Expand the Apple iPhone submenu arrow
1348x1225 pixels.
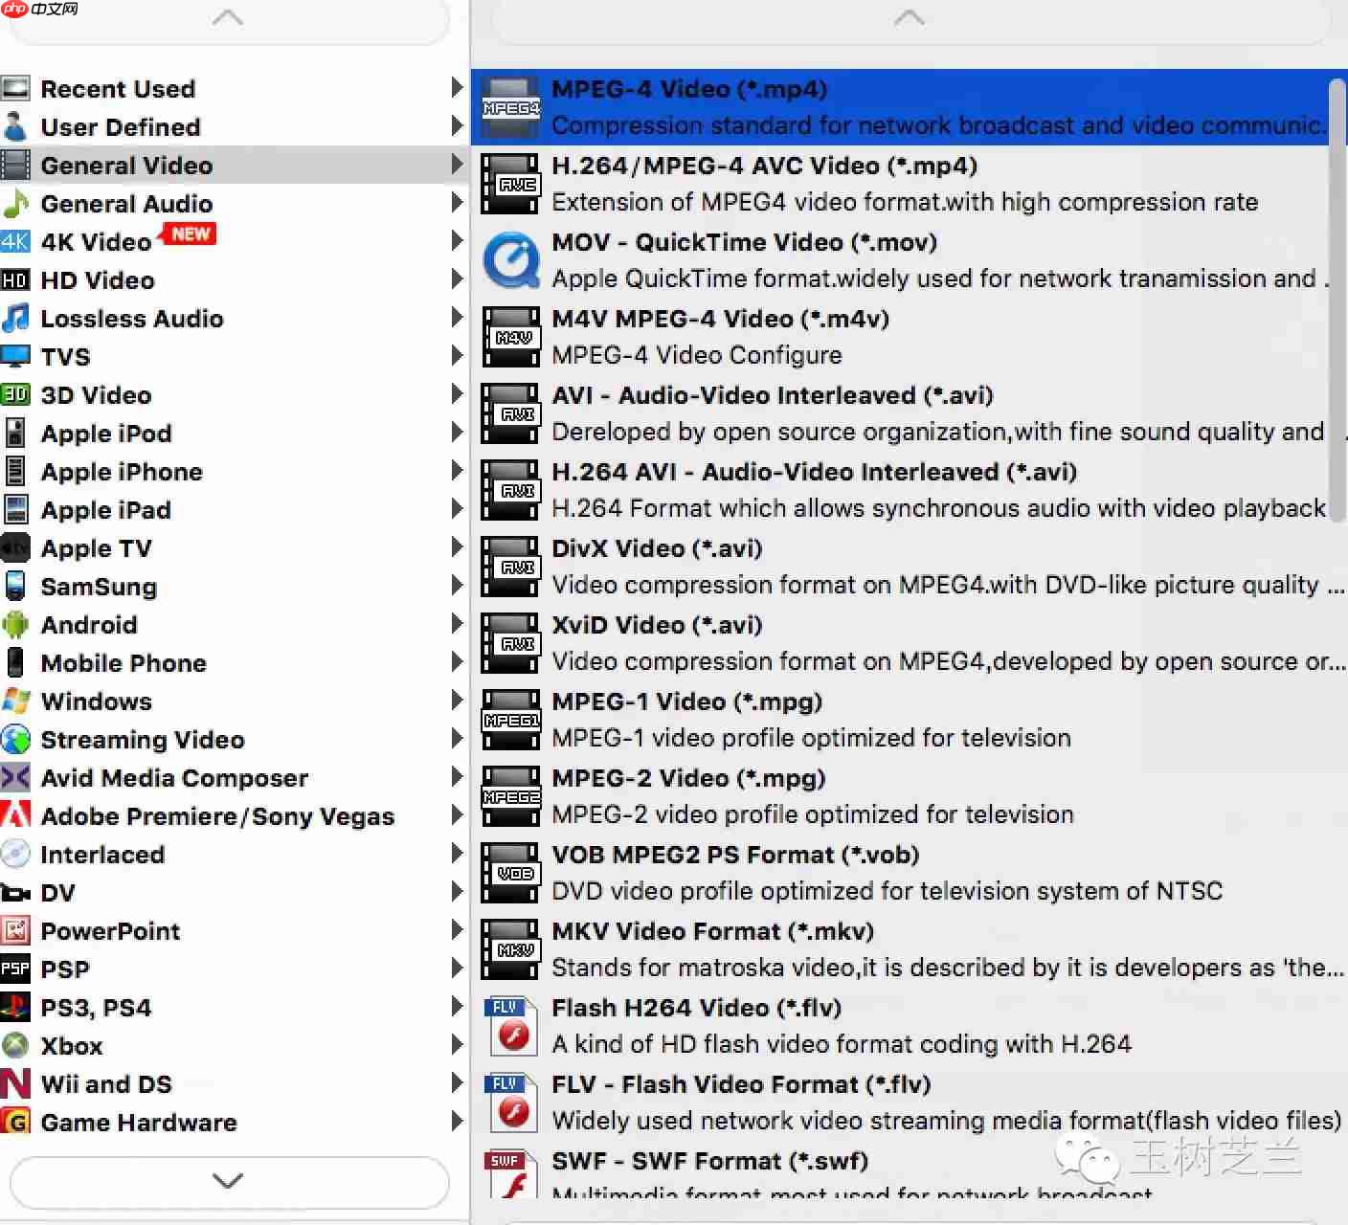tap(457, 471)
